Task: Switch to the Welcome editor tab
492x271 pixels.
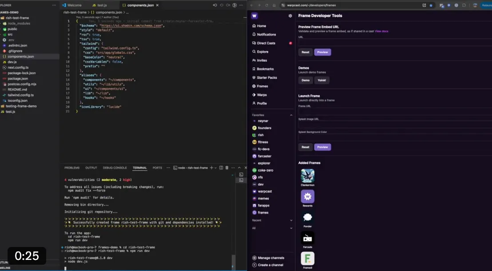Action: pyautogui.click(x=72, y=5)
